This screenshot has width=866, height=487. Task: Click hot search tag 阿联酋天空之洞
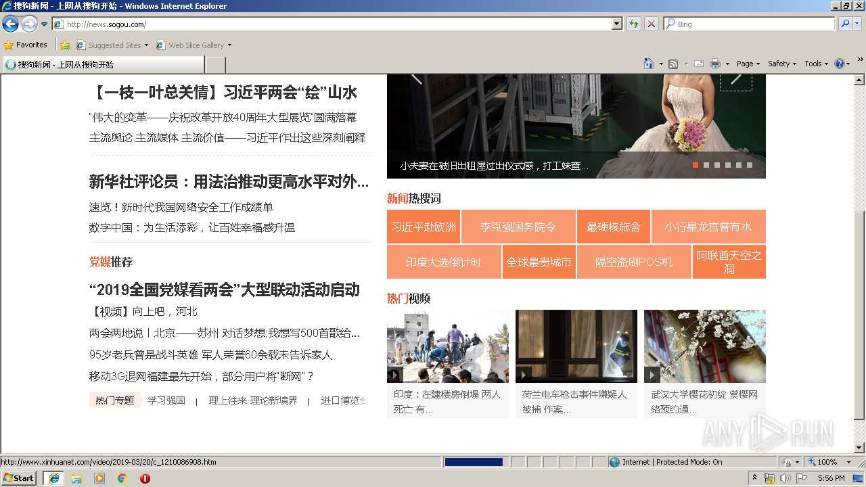click(x=729, y=262)
